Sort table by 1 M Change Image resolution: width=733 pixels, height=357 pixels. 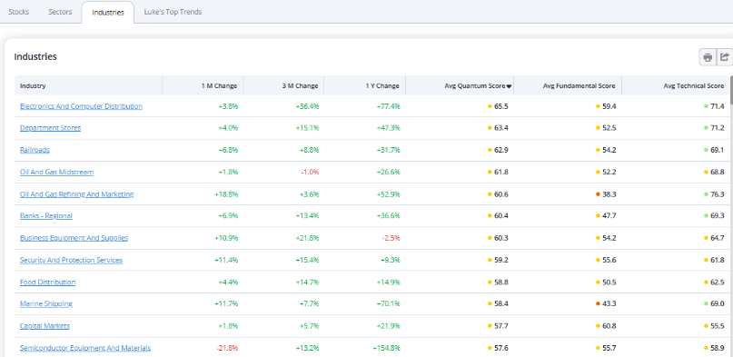click(x=219, y=86)
